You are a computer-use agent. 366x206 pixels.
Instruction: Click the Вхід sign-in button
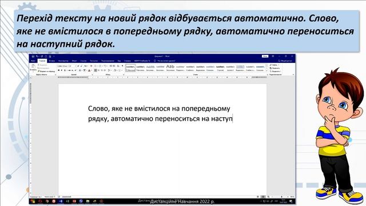265,56
